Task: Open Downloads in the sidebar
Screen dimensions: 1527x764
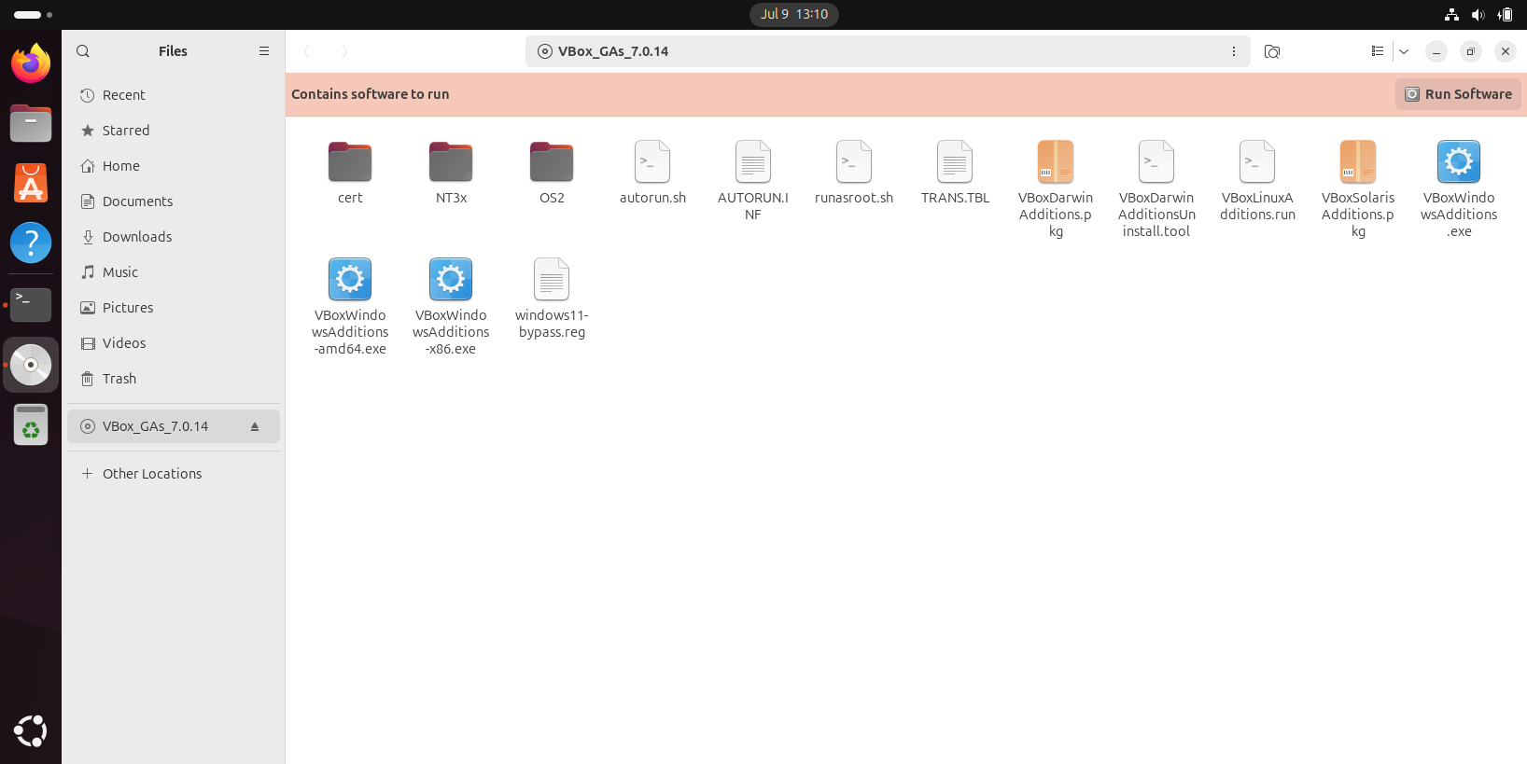Action: [x=174, y=237]
